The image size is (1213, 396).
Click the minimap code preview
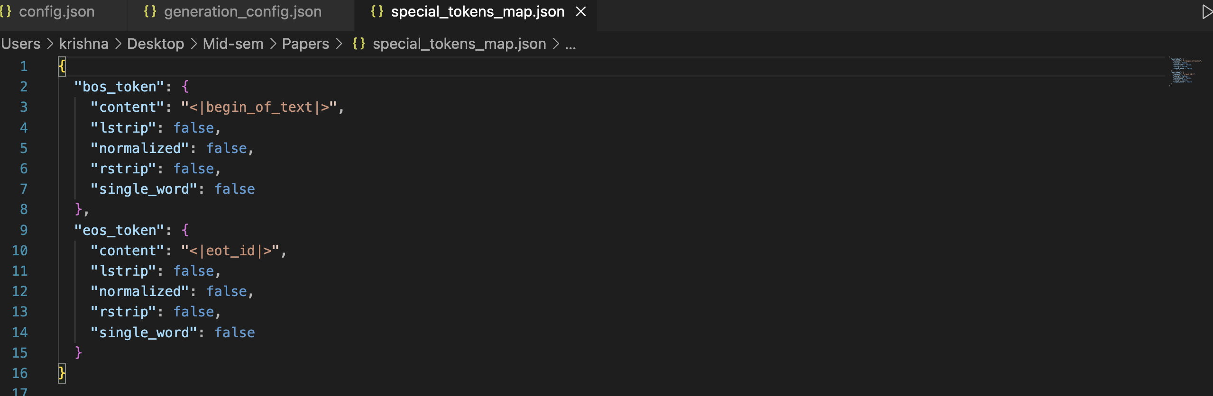[1185, 71]
